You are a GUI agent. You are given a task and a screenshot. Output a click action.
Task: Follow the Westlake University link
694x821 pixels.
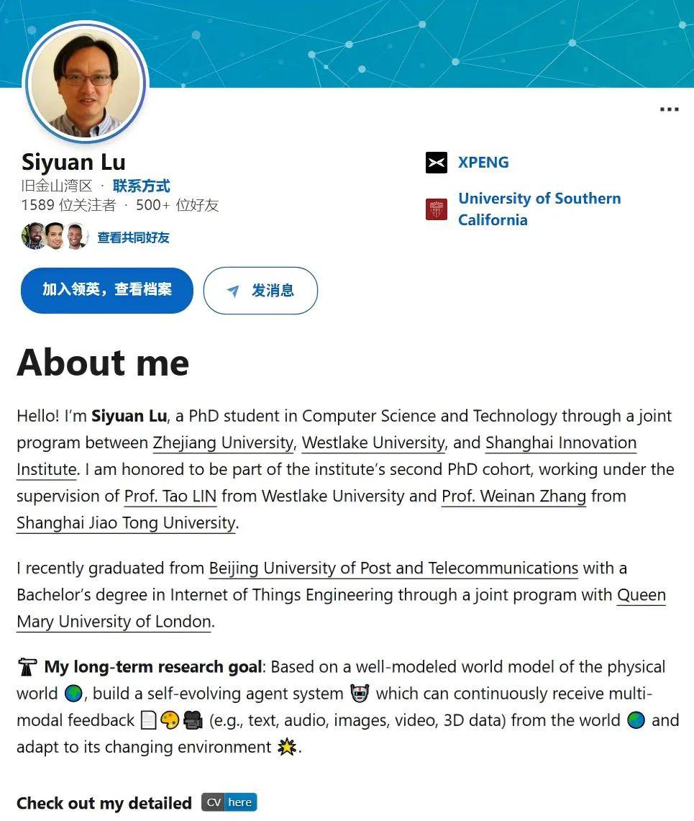coord(374,443)
